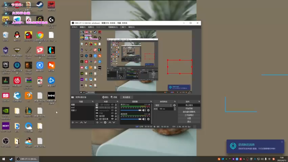Screen dimensions: 288x162
Task: Float the 来源 dock via header icon
Action: click(x=117, y=102)
